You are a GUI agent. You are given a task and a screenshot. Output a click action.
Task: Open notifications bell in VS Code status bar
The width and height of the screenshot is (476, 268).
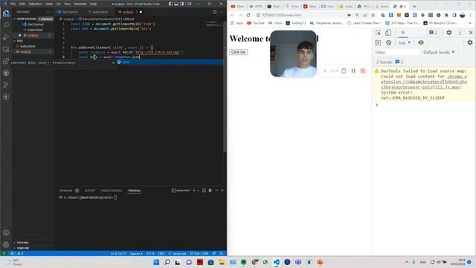point(222,253)
